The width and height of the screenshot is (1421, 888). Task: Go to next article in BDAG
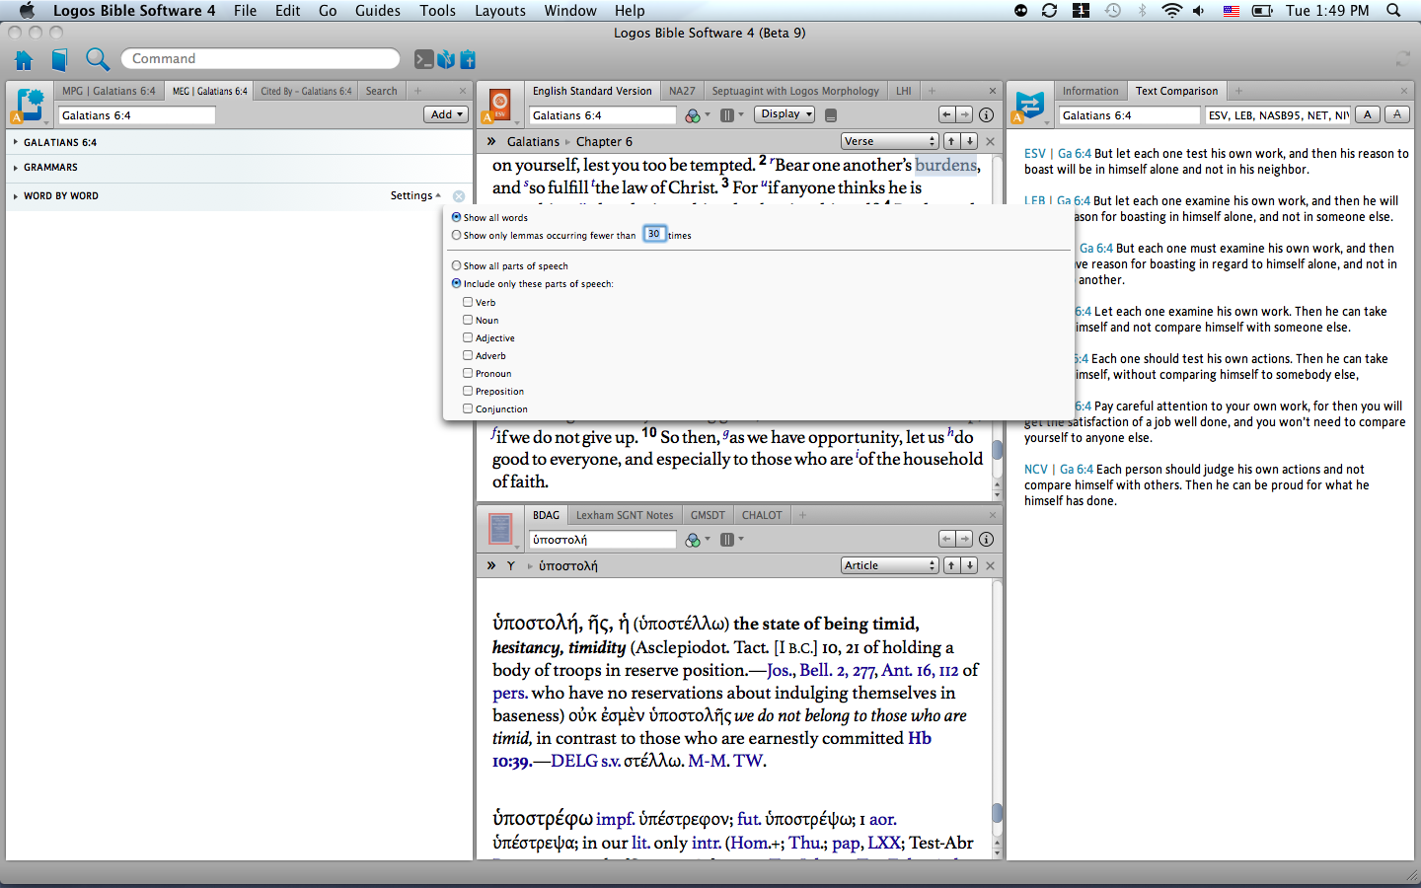[x=970, y=565]
